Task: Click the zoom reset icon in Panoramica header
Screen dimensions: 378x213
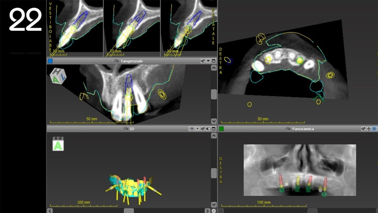Action: pyautogui.click(x=363, y=129)
